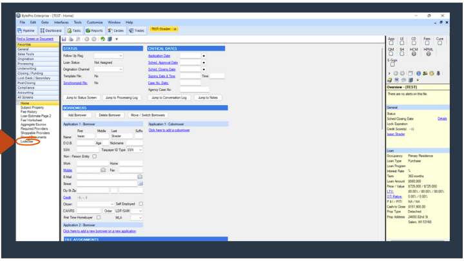
Task: Open the Pipeline view
Action: pyautogui.click(x=26, y=30)
